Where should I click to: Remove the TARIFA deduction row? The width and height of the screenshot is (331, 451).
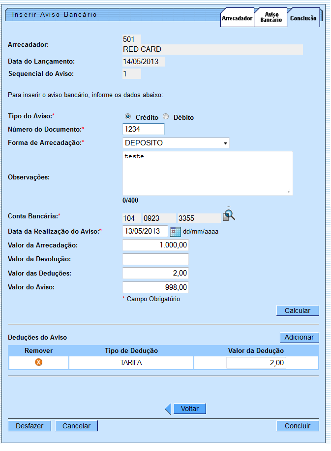[x=38, y=362]
